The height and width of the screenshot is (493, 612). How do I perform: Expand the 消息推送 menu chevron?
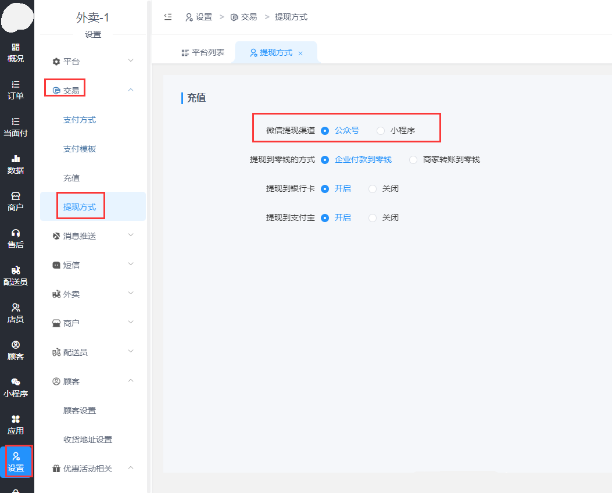click(x=131, y=235)
